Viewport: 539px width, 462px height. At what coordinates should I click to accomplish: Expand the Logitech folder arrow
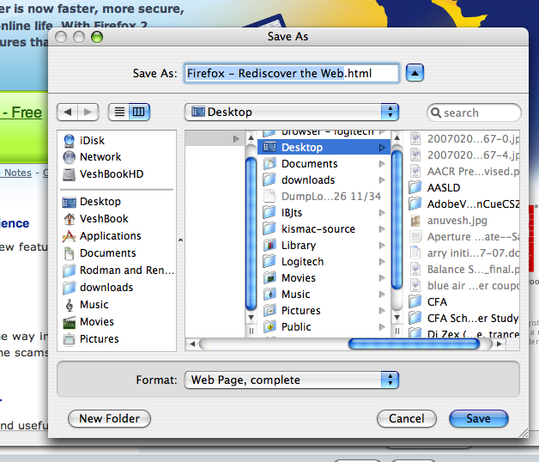click(382, 262)
